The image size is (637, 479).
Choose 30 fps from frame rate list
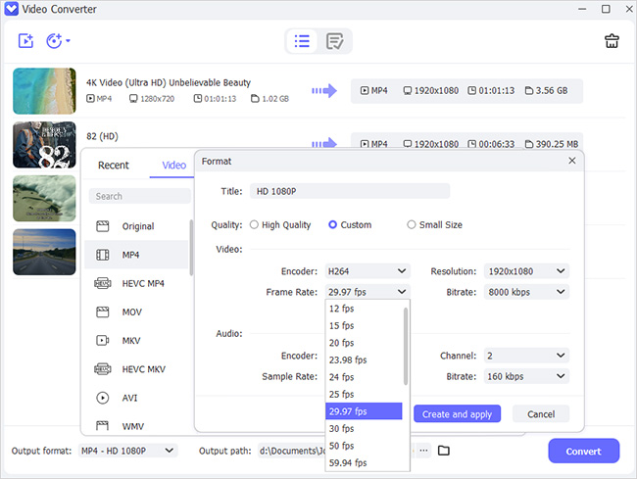(x=364, y=428)
